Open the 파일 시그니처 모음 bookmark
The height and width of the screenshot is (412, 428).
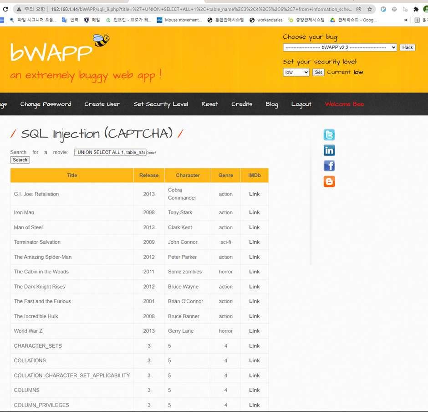pos(33,20)
